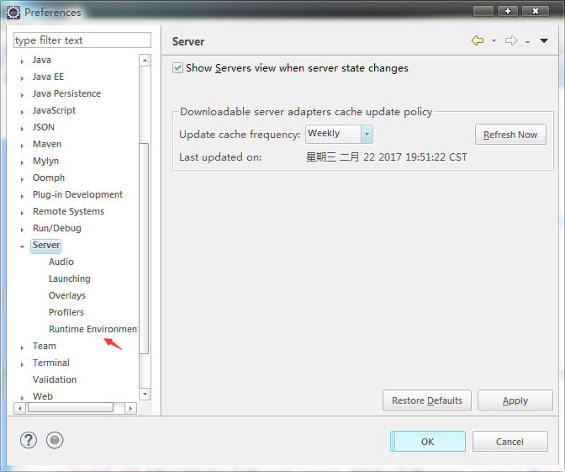Select the Overlays preference page
Image resolution: width=565 pixels, height=472 pixels.
(x=67, y=295)
